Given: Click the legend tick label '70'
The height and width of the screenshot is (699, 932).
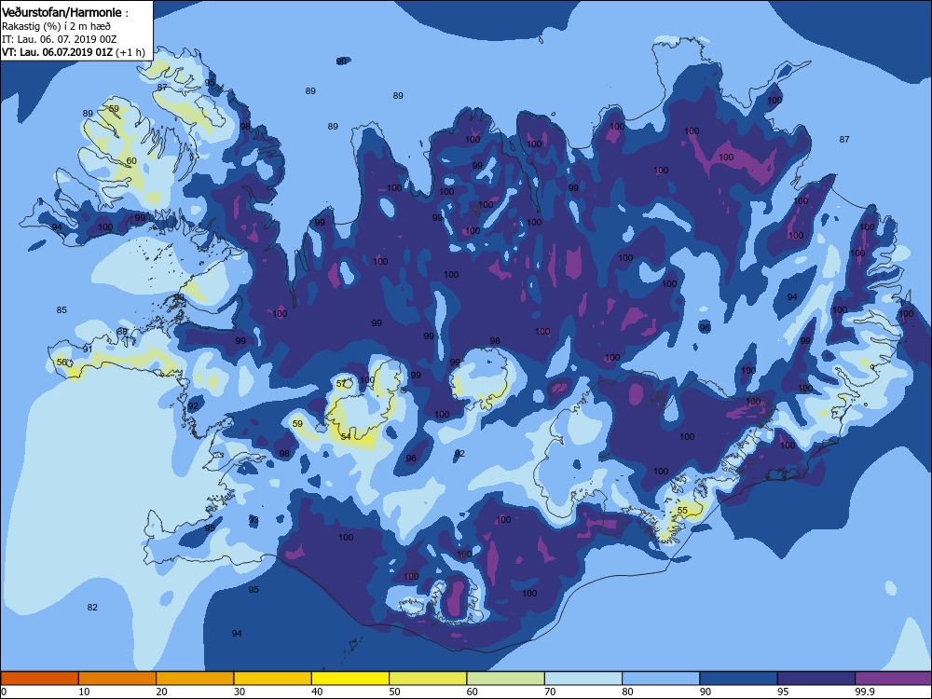Looking at the screenshot, I should pyautogui.click(x=551, y=692).
